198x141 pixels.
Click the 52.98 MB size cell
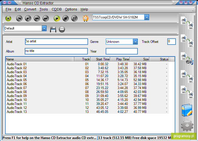coord(140,80)
